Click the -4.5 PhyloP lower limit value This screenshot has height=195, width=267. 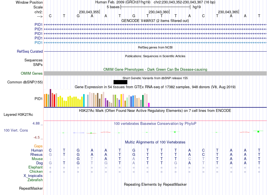click(37, 138)
